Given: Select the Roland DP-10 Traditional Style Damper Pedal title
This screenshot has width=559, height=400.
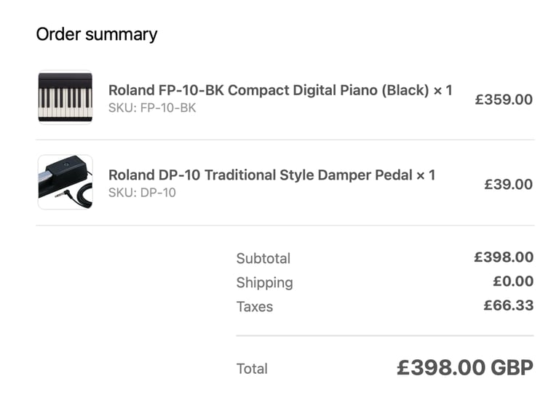Looking at the screenshot, I should coord(261,175).
